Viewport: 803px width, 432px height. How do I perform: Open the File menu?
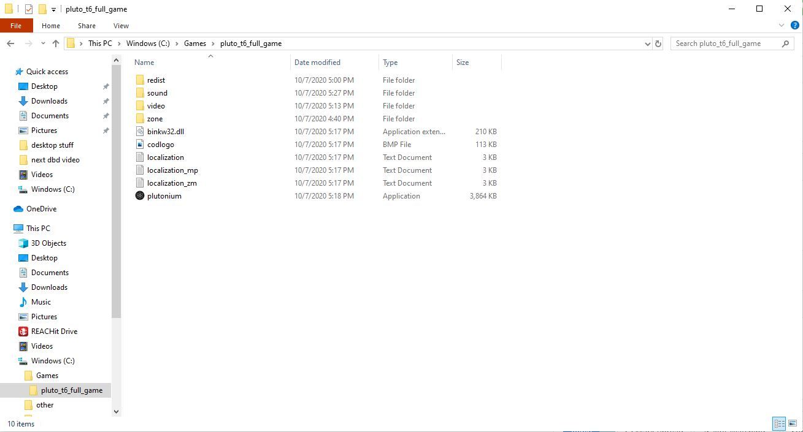pyautogui.click(x=16, y=26)
